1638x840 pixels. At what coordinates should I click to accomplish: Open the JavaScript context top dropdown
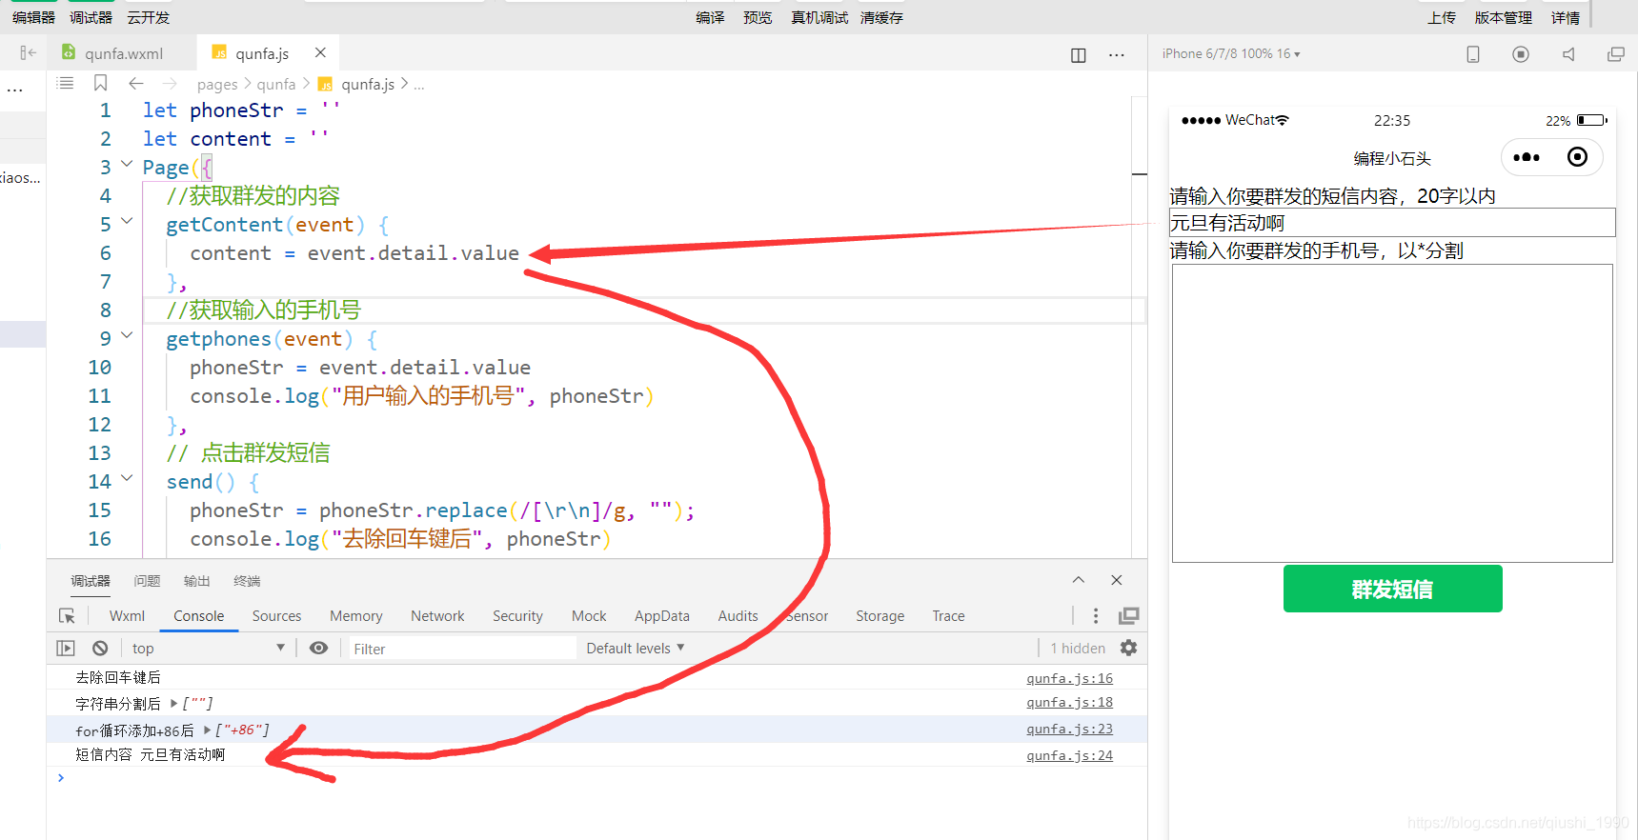pos(208,649)
